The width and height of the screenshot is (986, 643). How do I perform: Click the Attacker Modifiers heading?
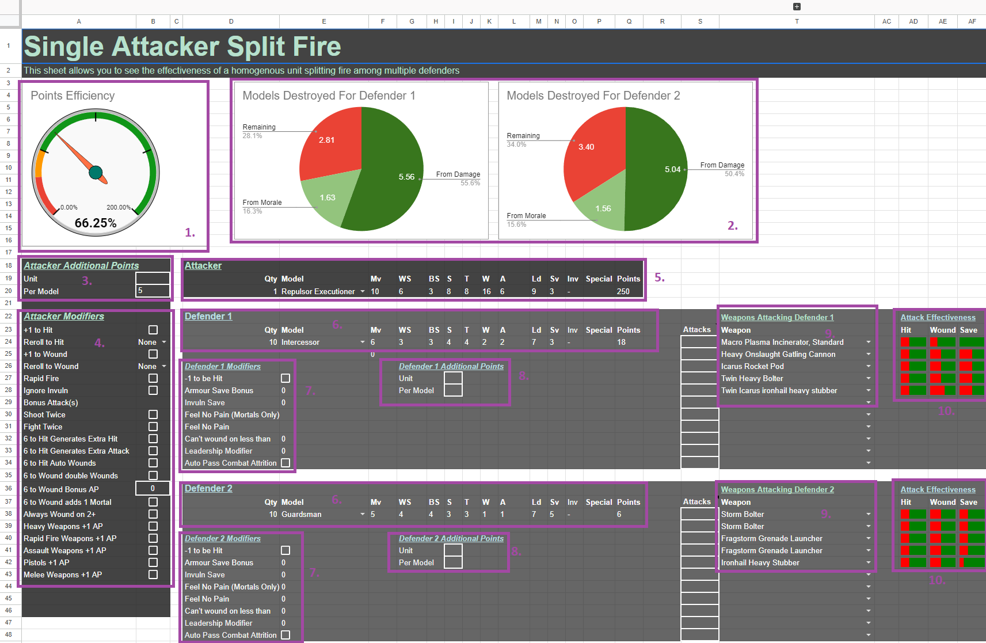[64, 316]
